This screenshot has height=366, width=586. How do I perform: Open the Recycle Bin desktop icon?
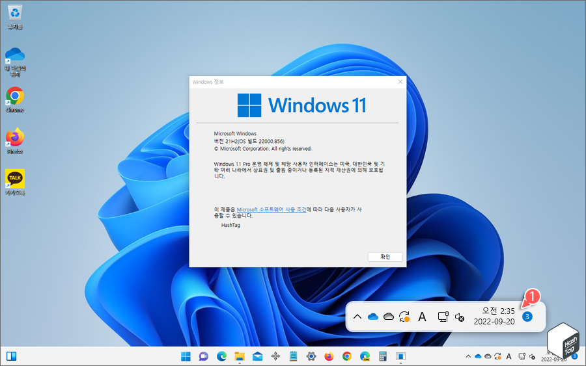15,17
